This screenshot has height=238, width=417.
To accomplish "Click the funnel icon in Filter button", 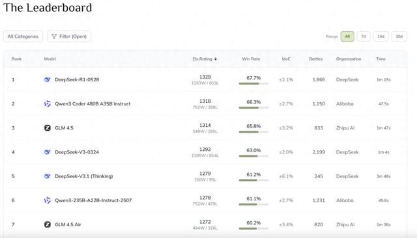I will [x=54, y=36].
